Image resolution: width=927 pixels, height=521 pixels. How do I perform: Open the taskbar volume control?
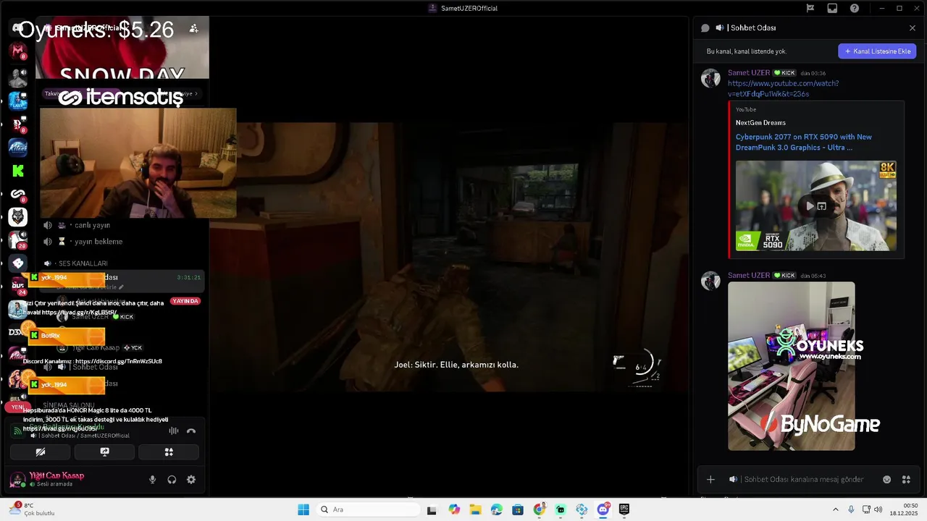pos(878,509)
